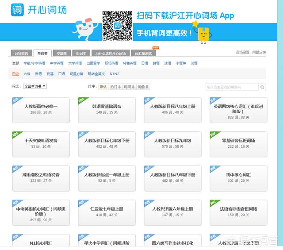This screenshot has width=283, height=250.
Task: Open 潮语潮说之韩语发音 card
Action: click(41, 178)
